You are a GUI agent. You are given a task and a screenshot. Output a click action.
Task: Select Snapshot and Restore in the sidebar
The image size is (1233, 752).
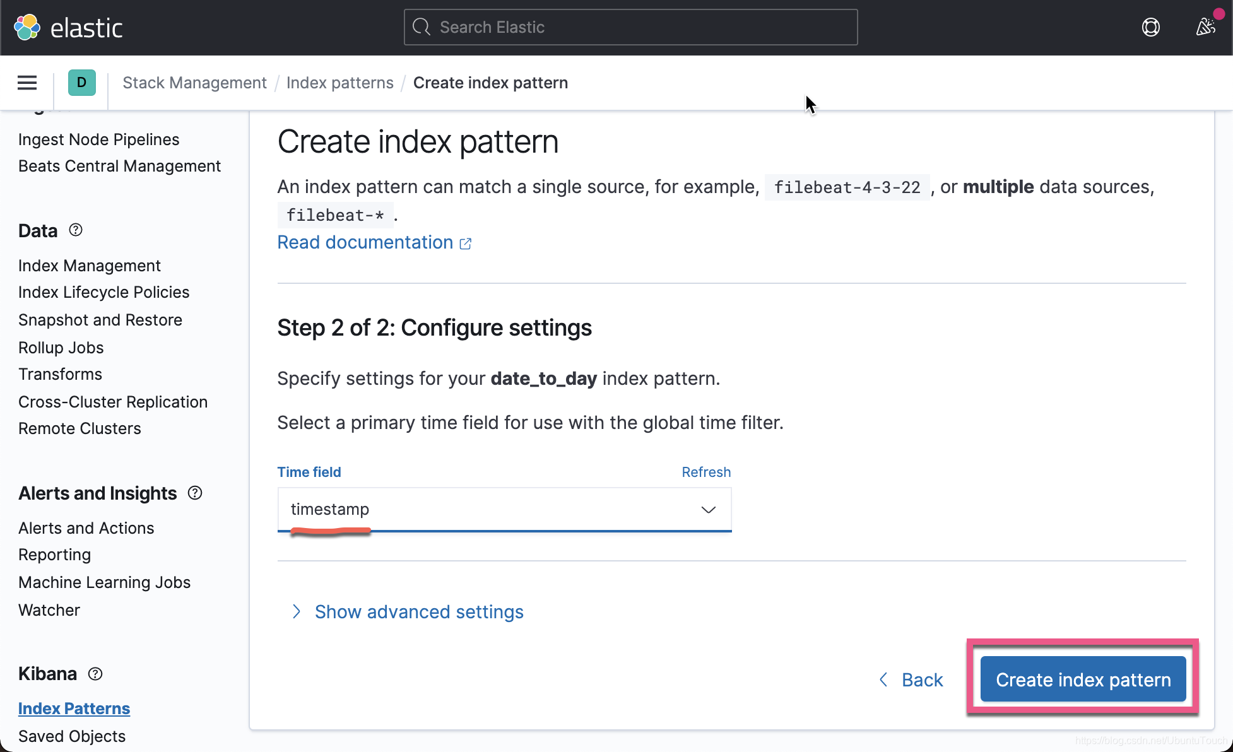[x=100, y=320]
